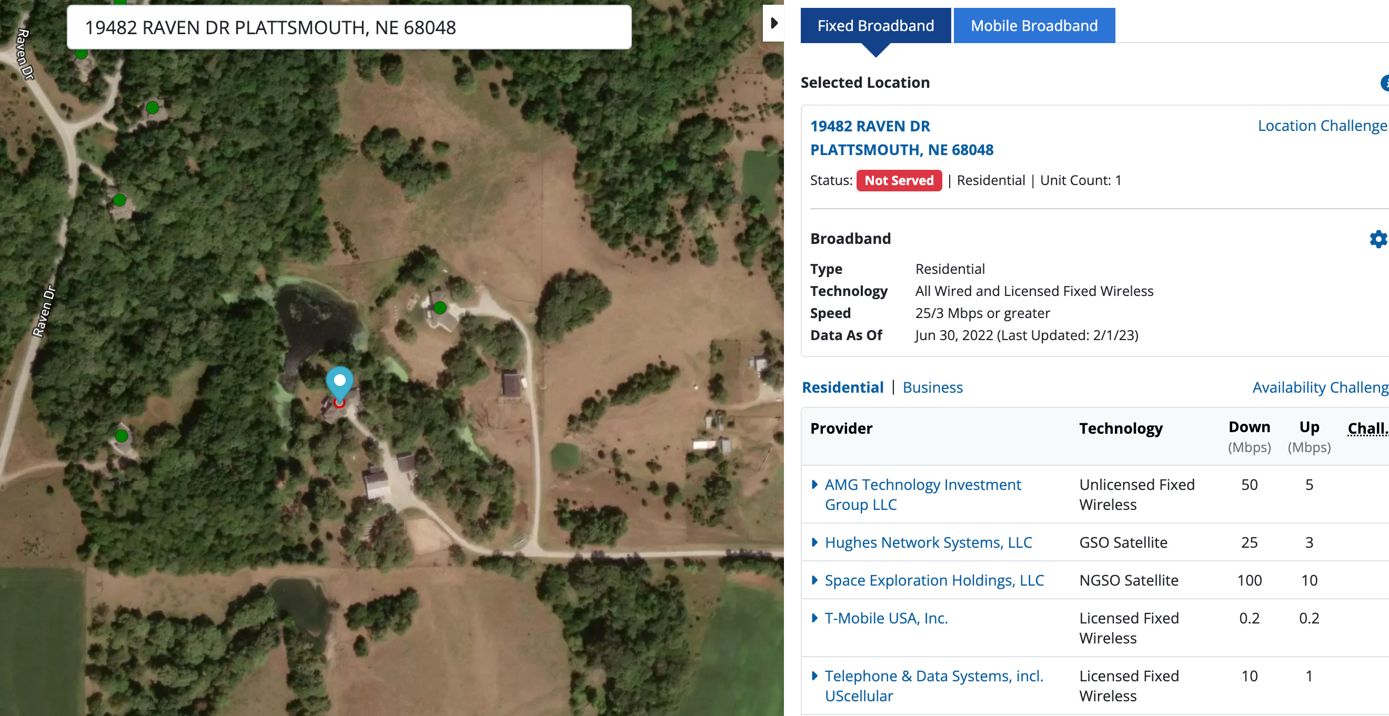Click the address search input field
Viewport: 1389px width, 716px height.
click(349, 27)
